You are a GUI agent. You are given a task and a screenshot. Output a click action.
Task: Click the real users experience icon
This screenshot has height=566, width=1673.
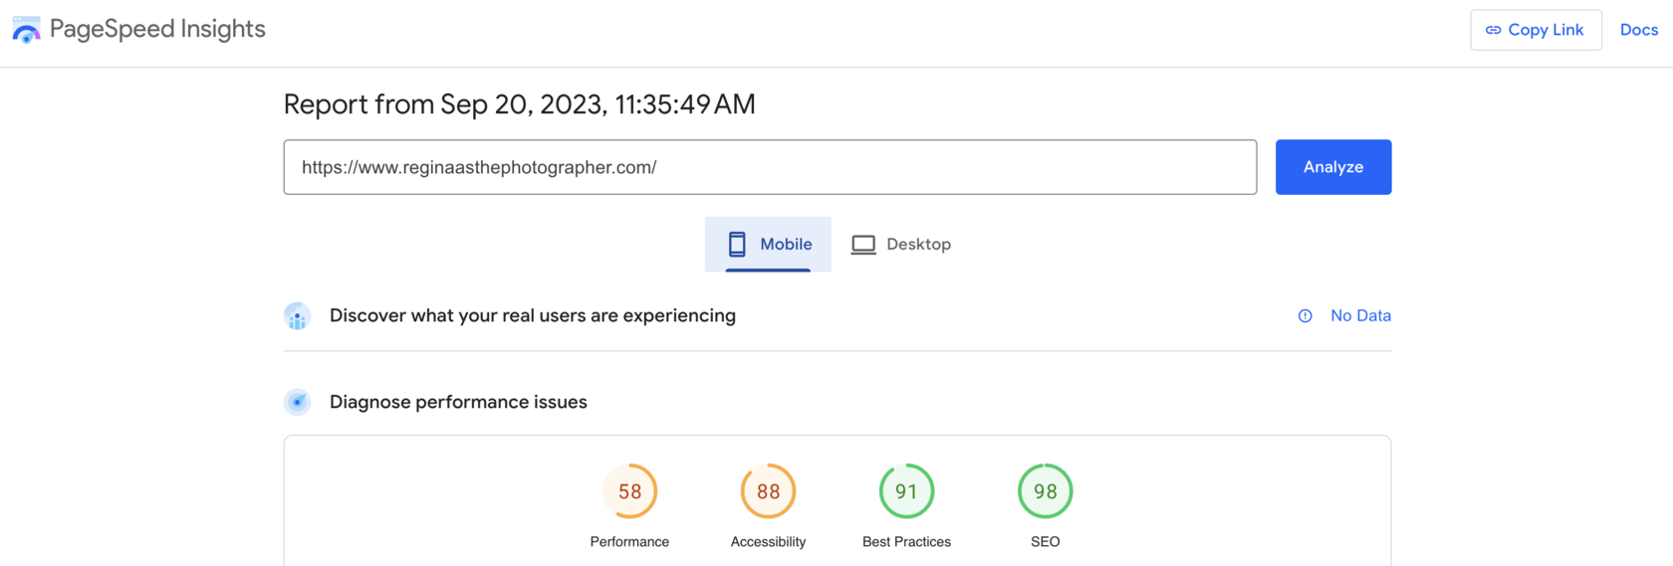click(x=297, y=316)
